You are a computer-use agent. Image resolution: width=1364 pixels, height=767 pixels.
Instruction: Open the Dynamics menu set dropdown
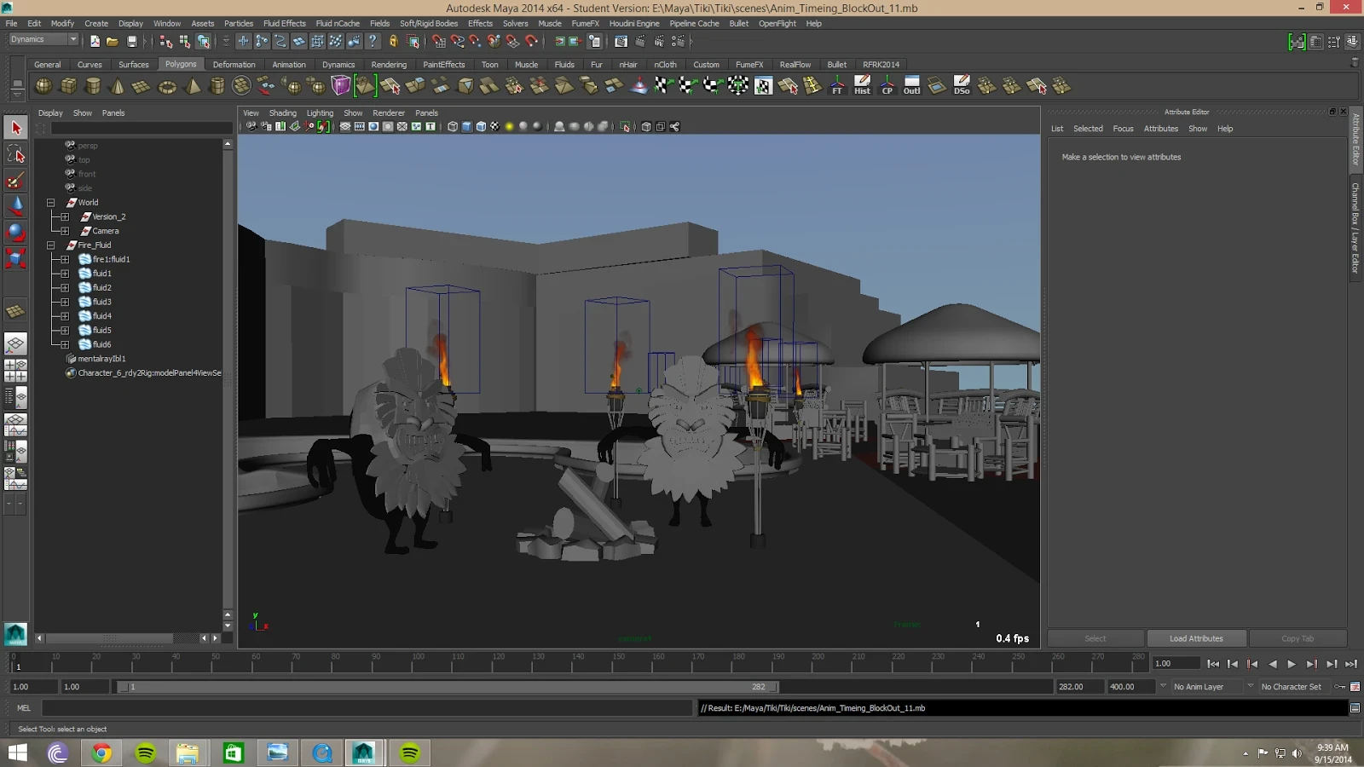(43, 40)
